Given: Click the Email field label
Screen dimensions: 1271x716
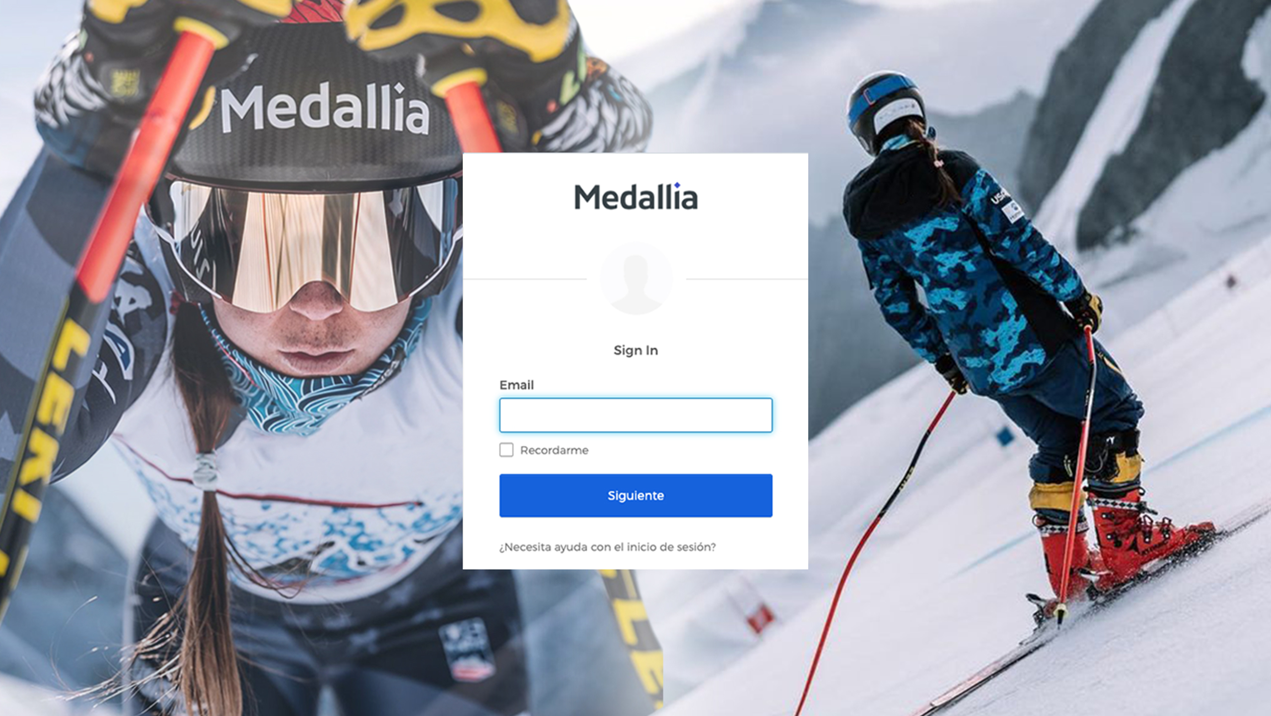Looking at the screenshot, I should tap(517, 384).
